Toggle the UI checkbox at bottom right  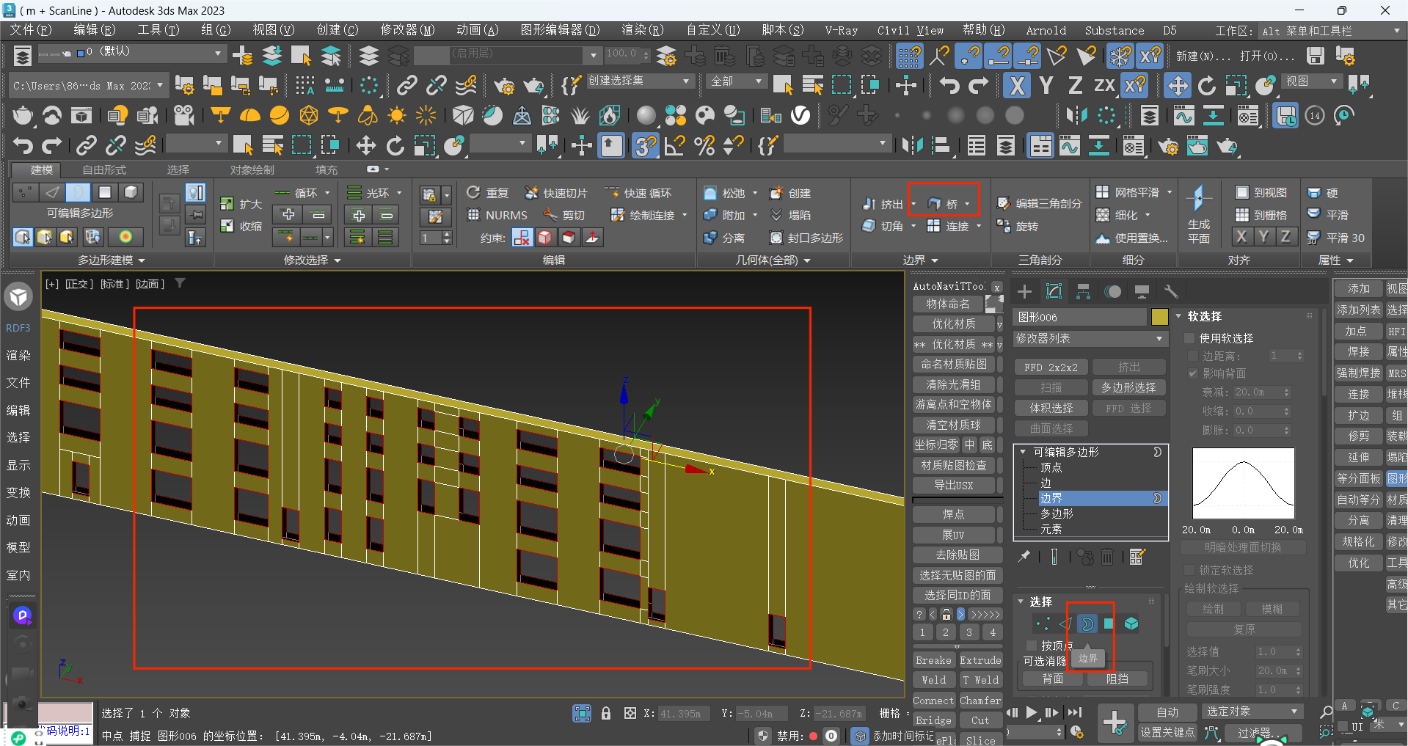(1343, 727)
